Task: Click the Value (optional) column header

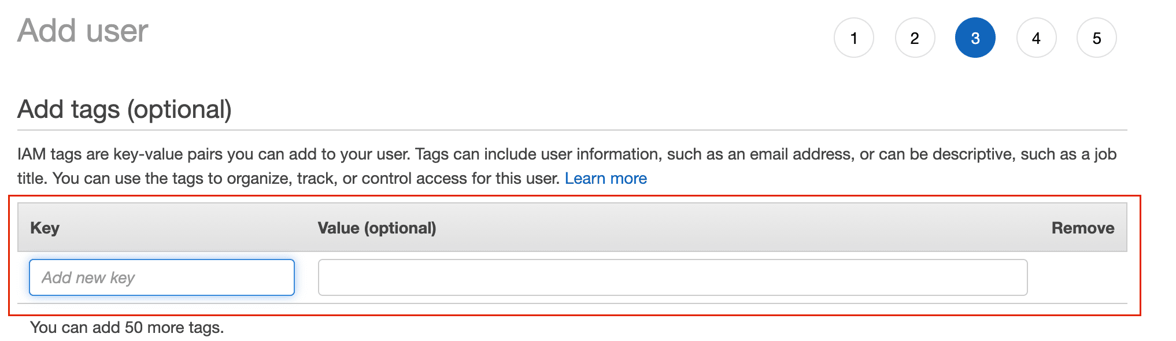Action: pyautogui.click(x=377, y=228)
